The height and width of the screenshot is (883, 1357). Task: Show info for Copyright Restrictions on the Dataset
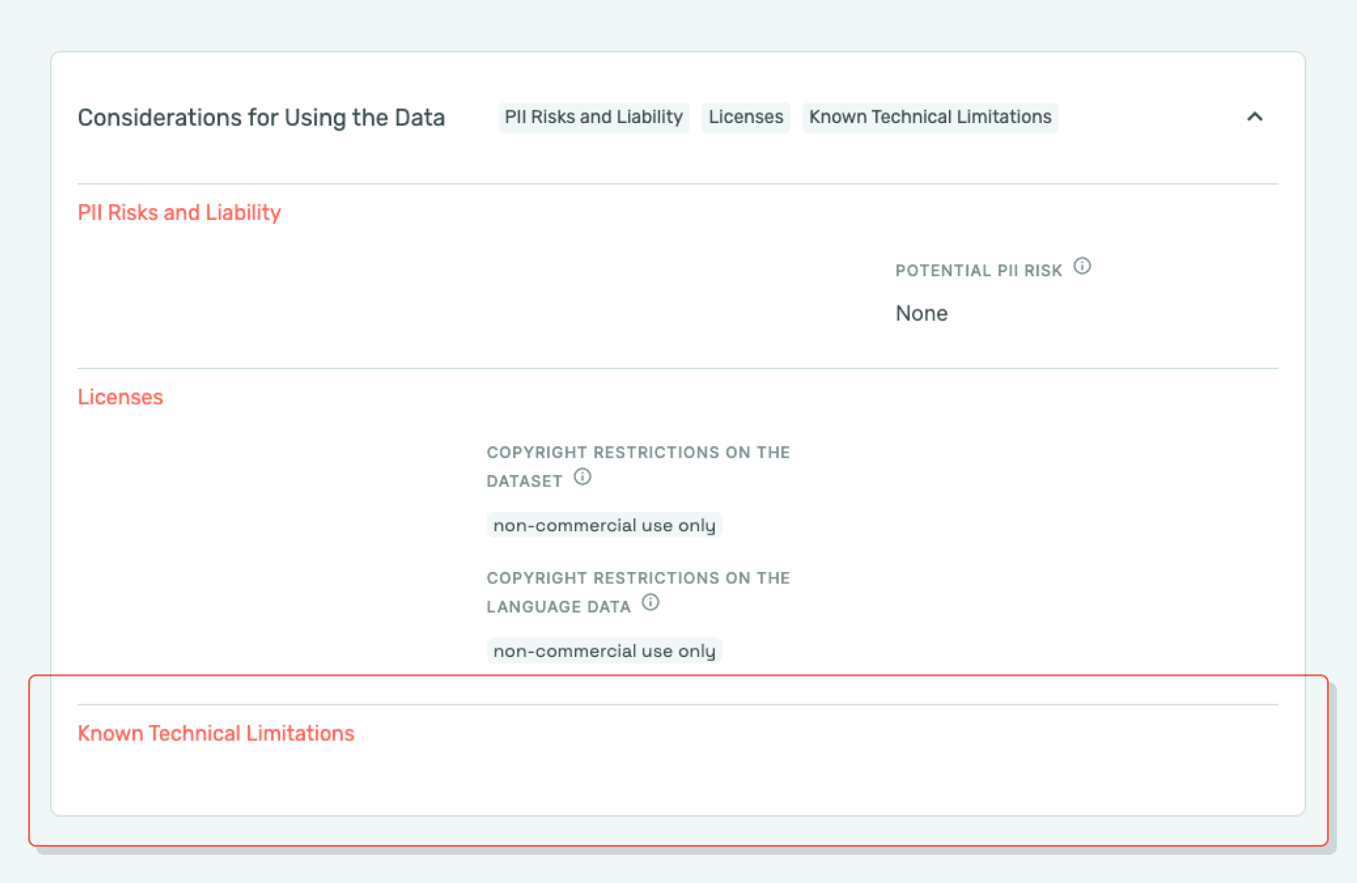pyautogui.click(x=582, y=477)
